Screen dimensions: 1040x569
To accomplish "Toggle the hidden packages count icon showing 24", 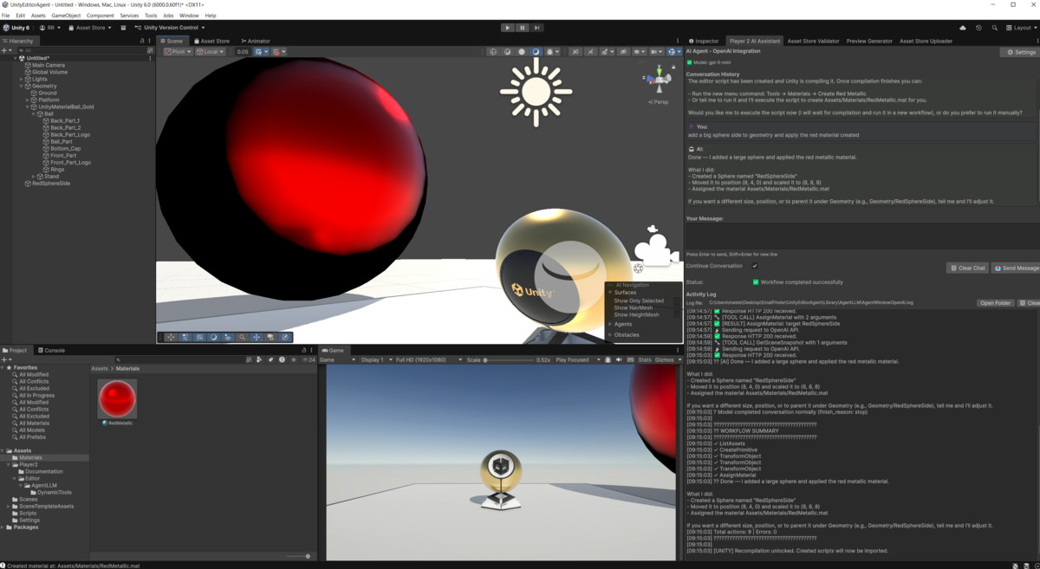I will click(308, 359).
